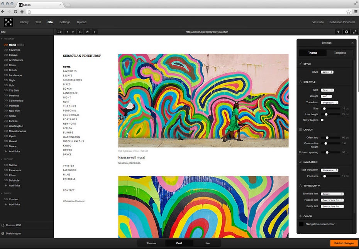Open the Text section
359x249 pixels.
coord(38,22)
